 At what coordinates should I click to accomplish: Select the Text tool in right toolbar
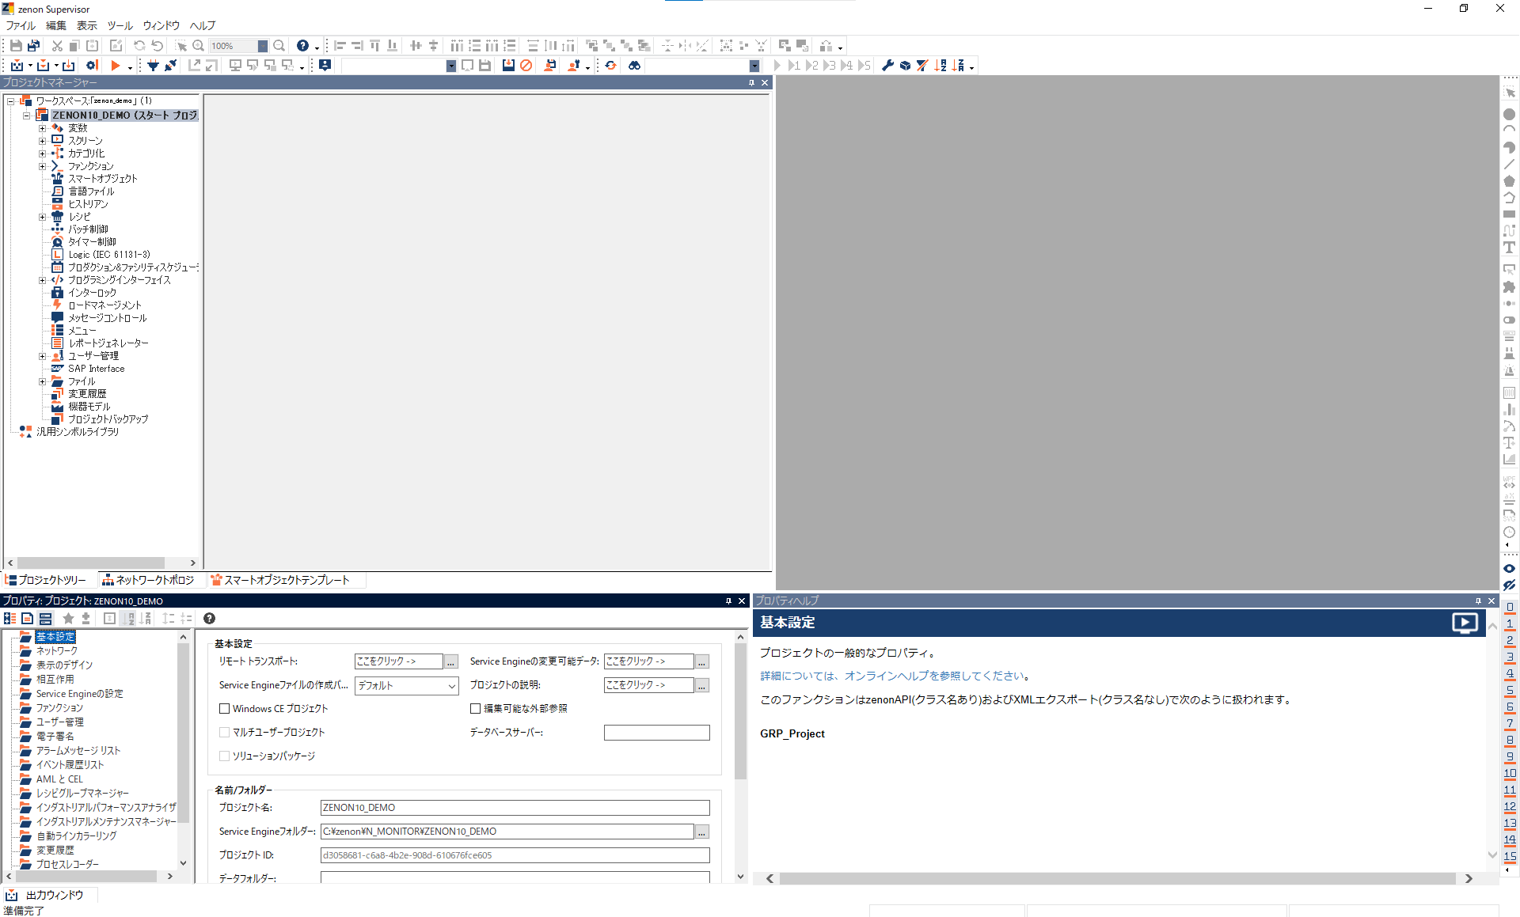(1509, 248)
